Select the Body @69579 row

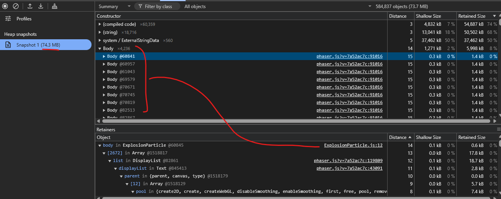[x=296, y=79]
